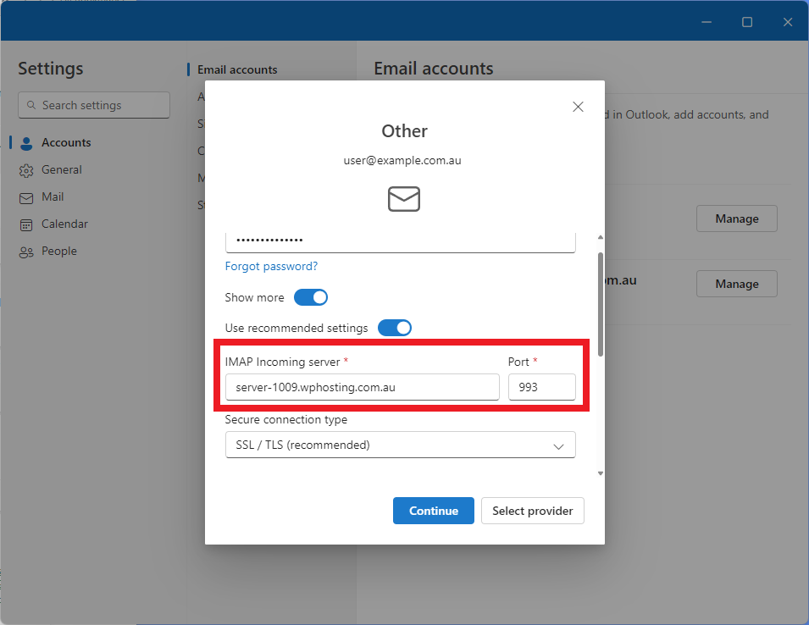
Task: Open the Forgot password? link
Action: click(271, 266)
